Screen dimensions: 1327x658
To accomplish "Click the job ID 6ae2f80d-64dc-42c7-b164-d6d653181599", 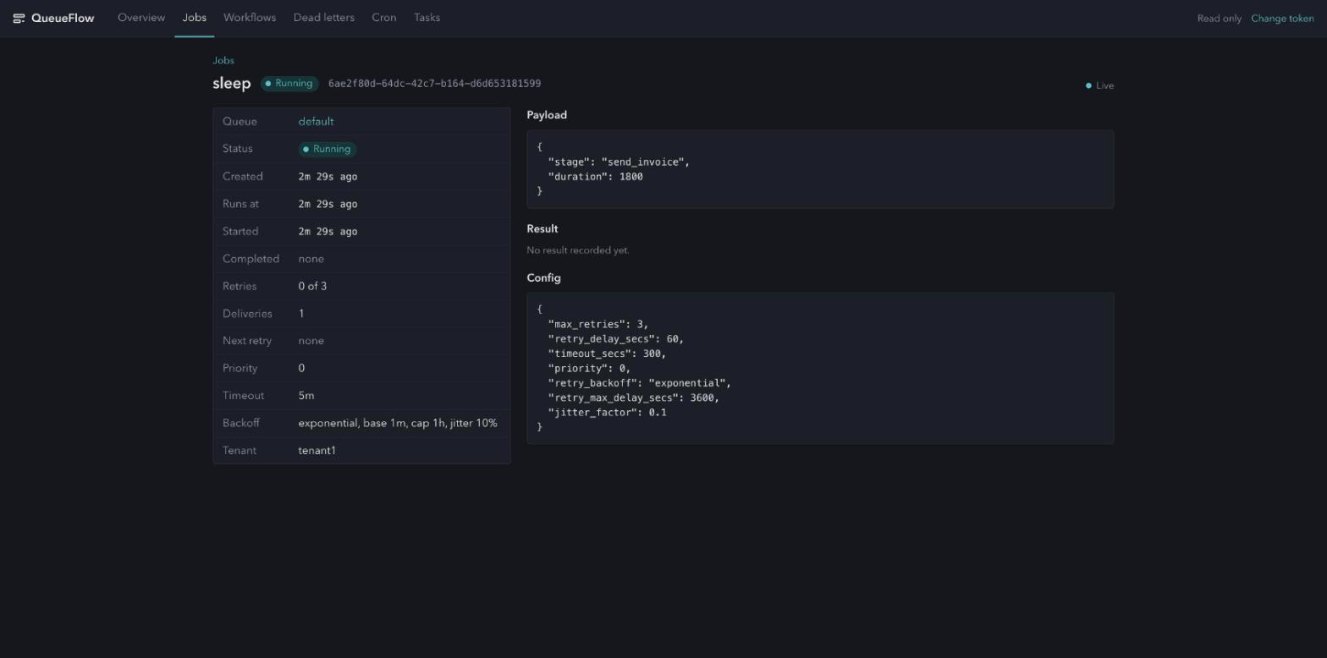I will coord(434,84).
